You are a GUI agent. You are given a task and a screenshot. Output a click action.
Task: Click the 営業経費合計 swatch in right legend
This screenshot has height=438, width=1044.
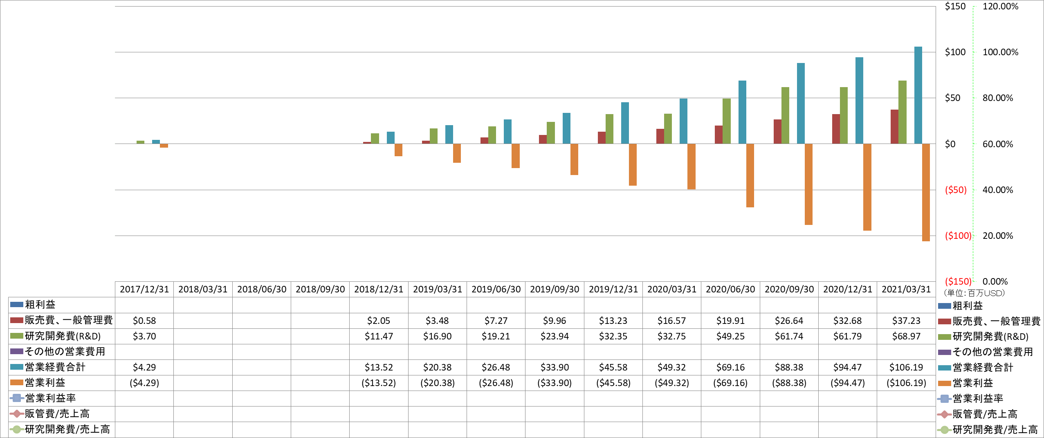point(945,368)
